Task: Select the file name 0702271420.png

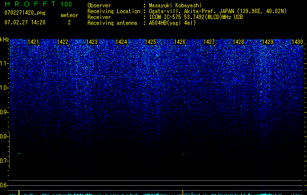Action: [x=25, y=13]
